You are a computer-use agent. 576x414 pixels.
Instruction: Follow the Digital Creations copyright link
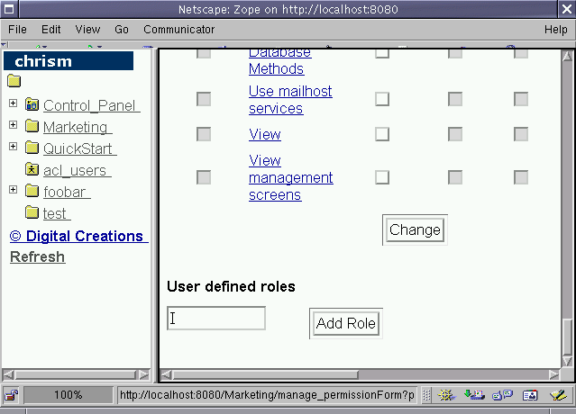point(79,236)
